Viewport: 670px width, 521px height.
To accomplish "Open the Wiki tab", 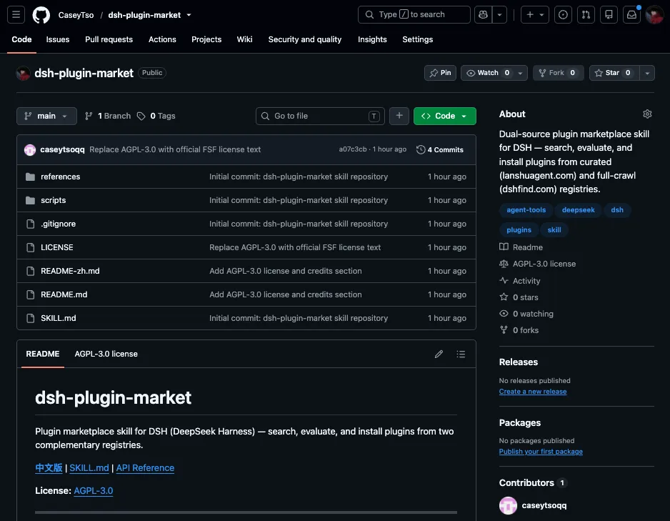I will pyautogui.click(x=244, y=39).
